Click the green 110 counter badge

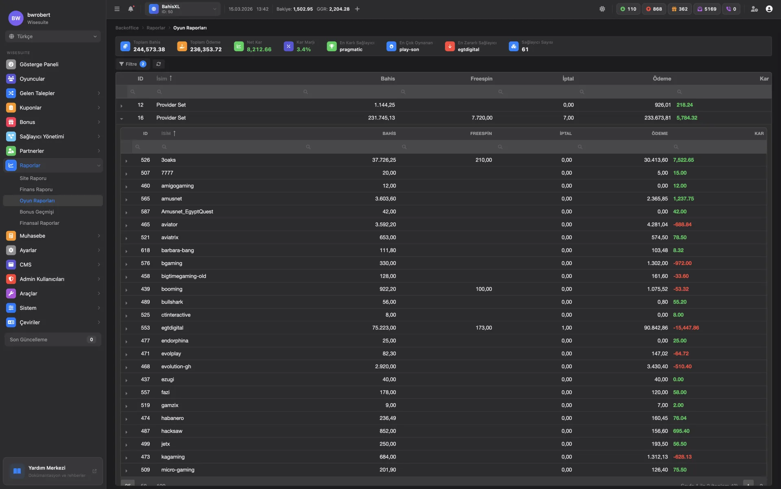[628, 9]
